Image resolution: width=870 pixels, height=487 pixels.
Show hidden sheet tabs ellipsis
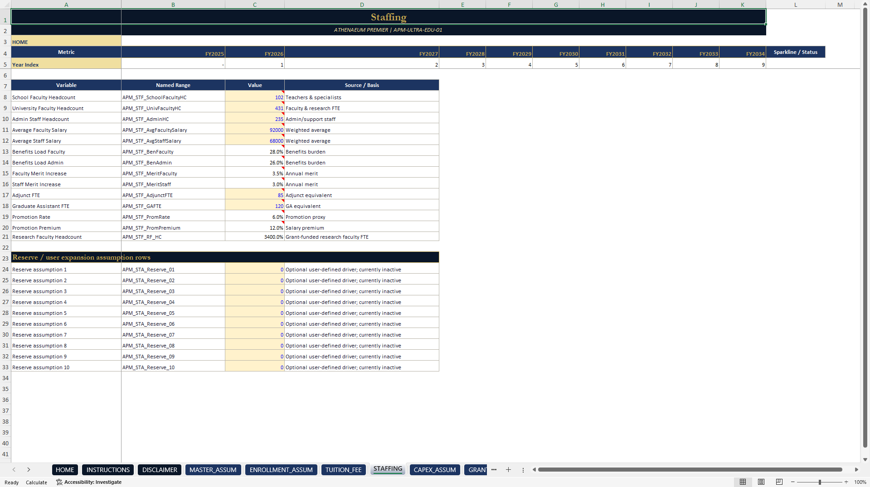(494, 470)
